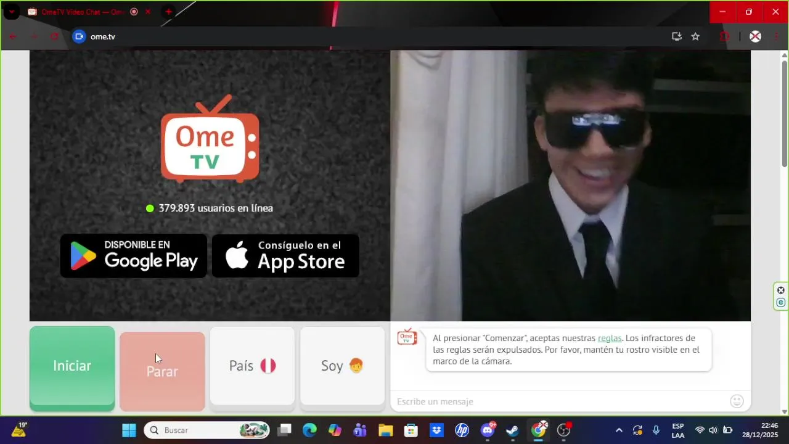Image resolution: width=789 pixels, height=444 pixels.
Task: Click the microphone tray icon
Action: click(656, 430)
